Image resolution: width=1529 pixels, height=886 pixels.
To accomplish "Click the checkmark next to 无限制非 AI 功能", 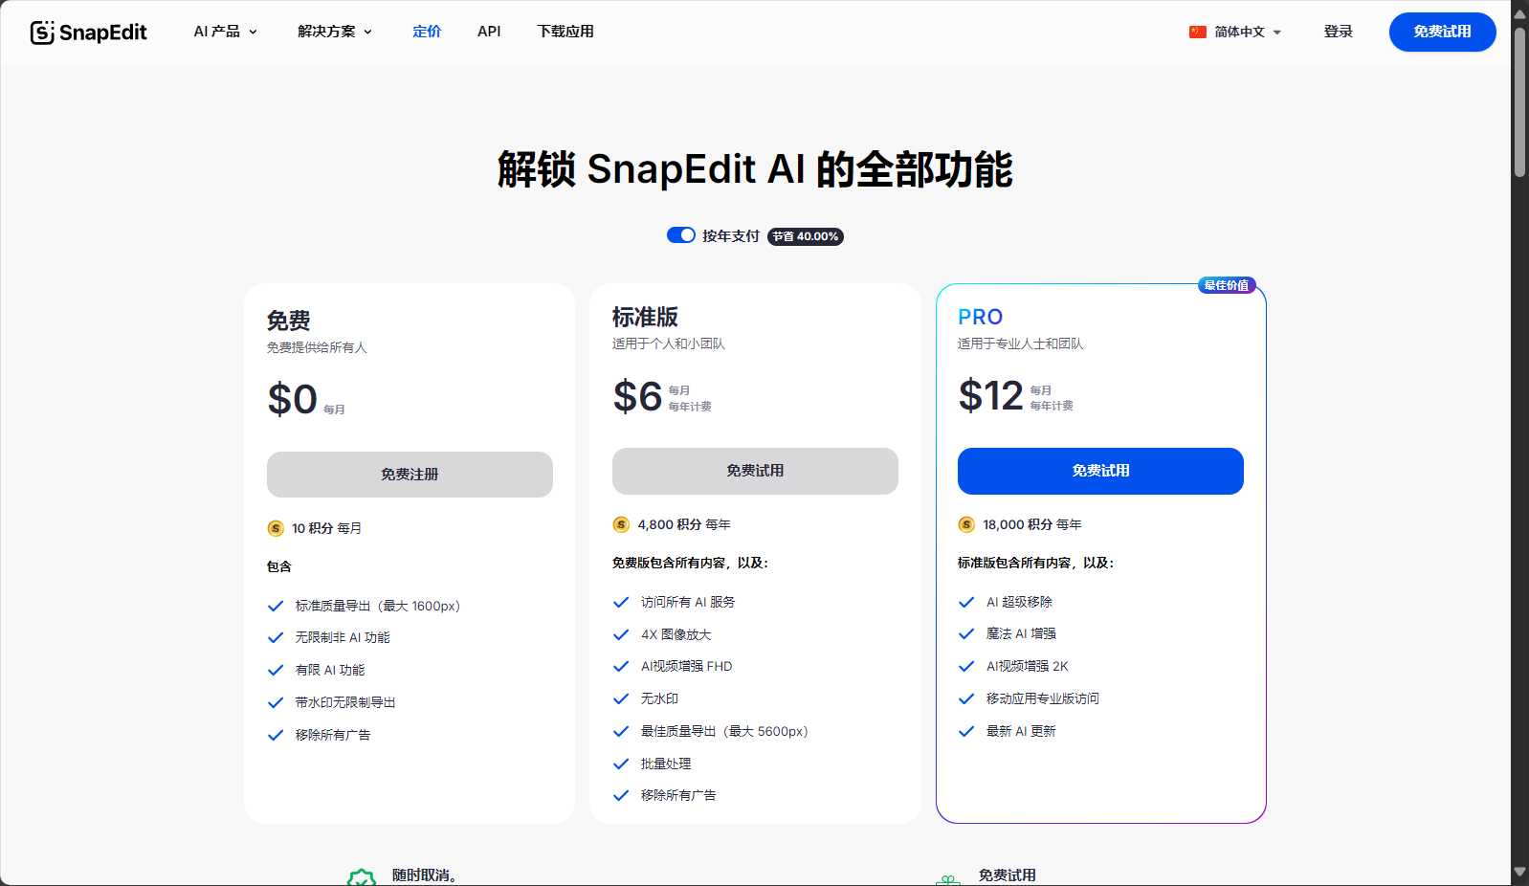I will (x=276, y=637).
